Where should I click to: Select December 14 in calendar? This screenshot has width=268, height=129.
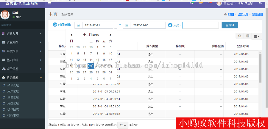91,60
